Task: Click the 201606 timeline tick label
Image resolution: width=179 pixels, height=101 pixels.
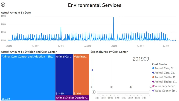Action: click(97, 98)
